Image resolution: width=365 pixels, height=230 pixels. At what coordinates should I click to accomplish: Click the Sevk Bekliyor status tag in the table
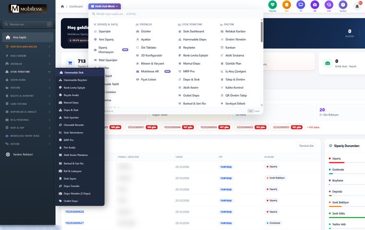coord(276,178)
